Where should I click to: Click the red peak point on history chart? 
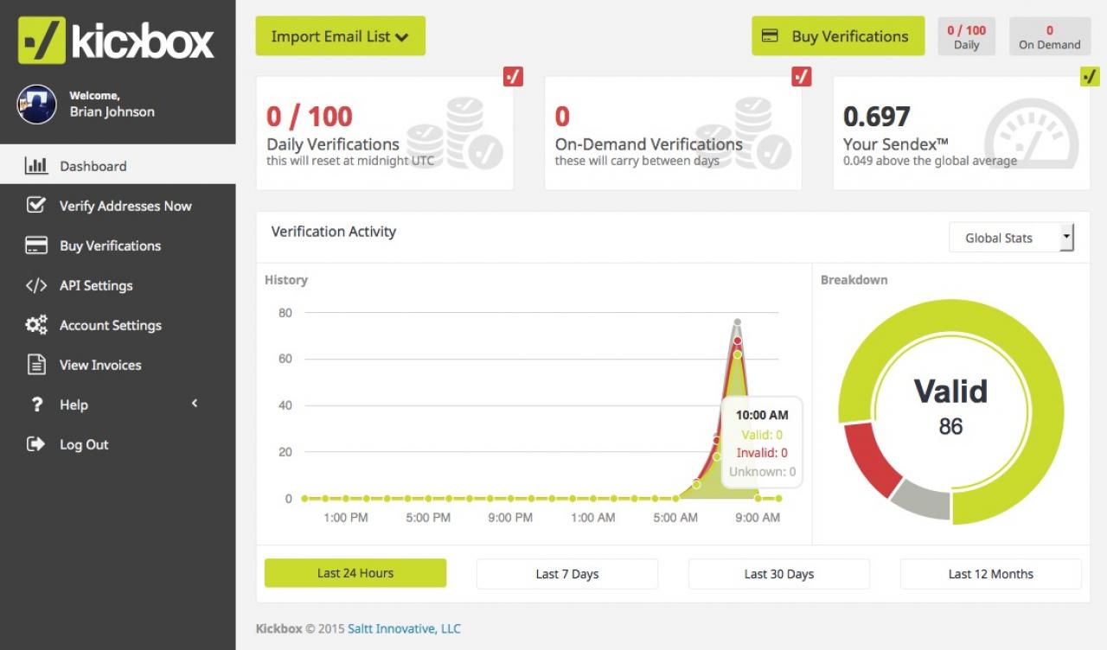click(738, 341)
